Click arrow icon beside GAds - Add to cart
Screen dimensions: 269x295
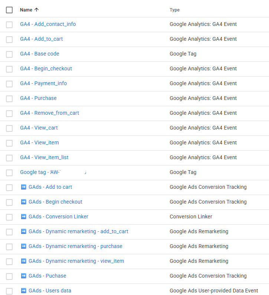pyautogui.click(x=24, y=187)
